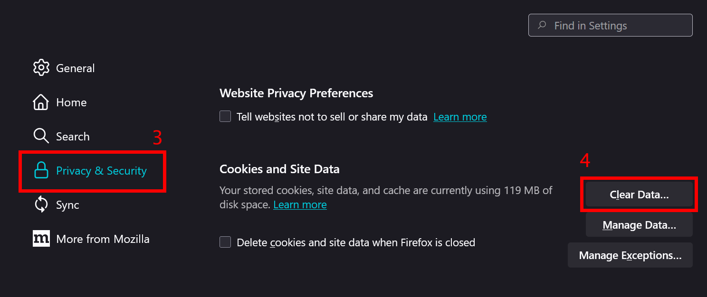Click 'Learn more' next to data sharing option
This screenshot has width=707, height=297.
459,116
